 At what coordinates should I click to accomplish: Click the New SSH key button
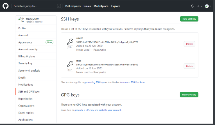pos(189,19)
